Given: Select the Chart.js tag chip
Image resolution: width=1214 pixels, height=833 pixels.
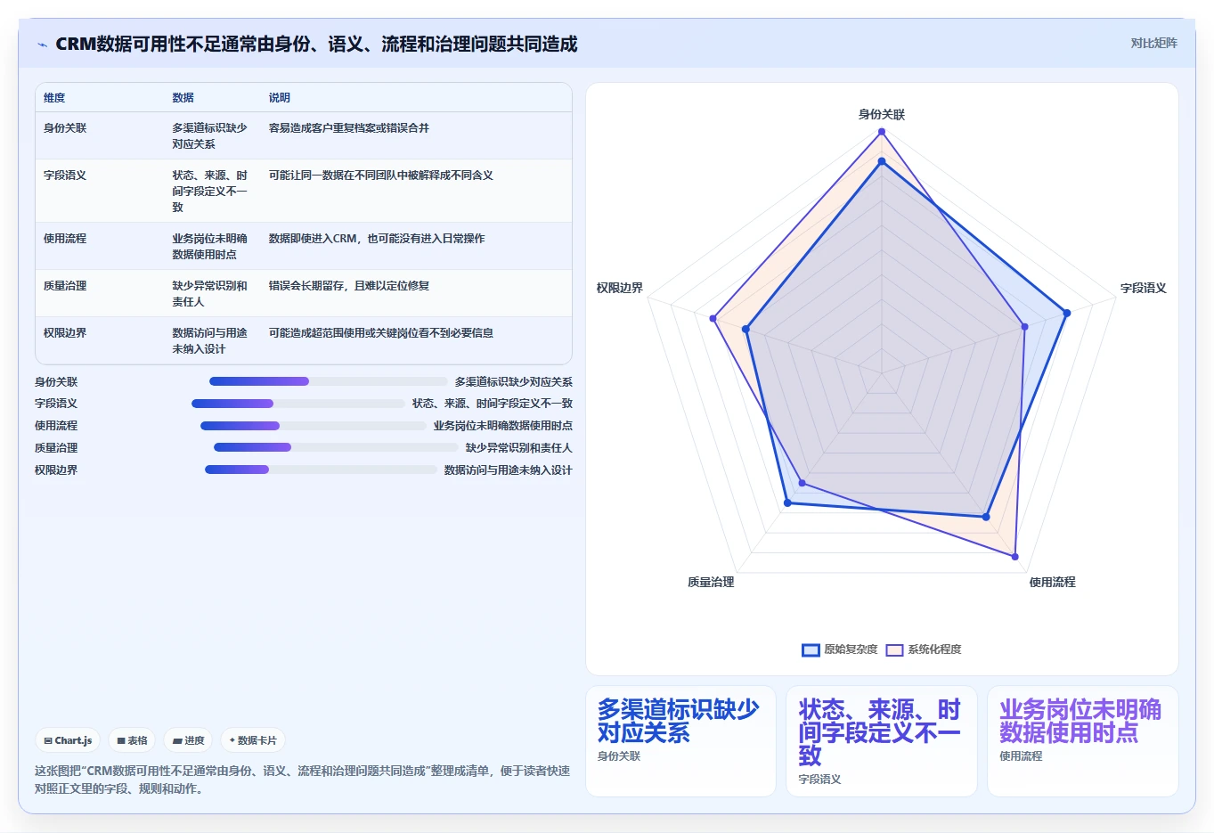Looking at the screenshot, I should (68, 740).
